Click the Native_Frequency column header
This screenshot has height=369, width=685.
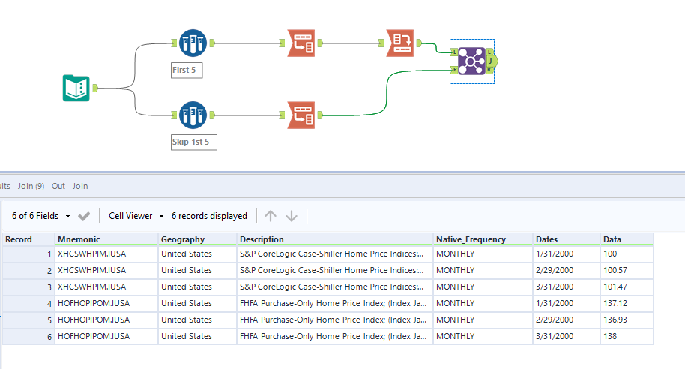tap(483, 239)
